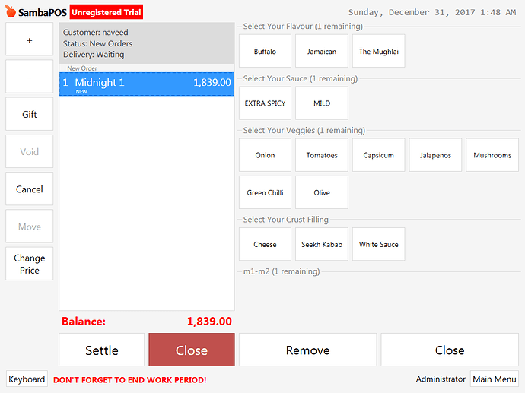Go to the Main Menu
The width and height of the screenshot is (525, 393).
(x=495, y=379)
